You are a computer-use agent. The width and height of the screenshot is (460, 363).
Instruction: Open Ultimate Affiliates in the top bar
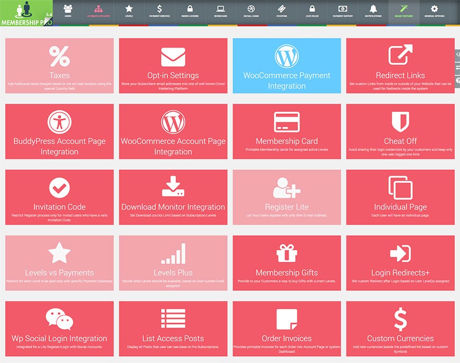[98, 12]
